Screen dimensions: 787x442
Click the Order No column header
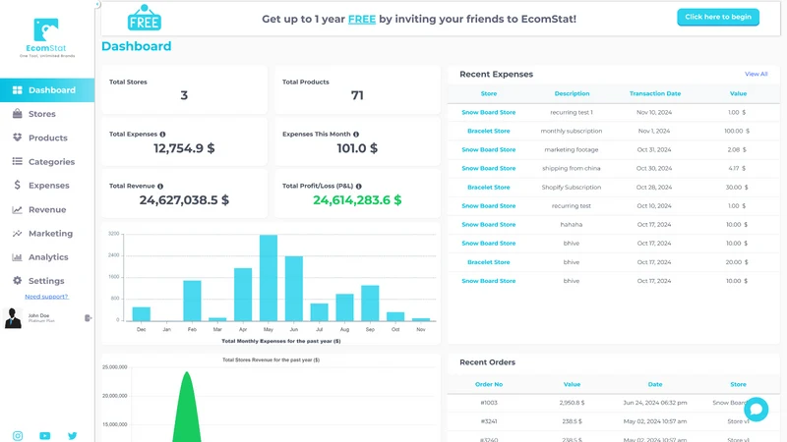click(x=488, y=384)
